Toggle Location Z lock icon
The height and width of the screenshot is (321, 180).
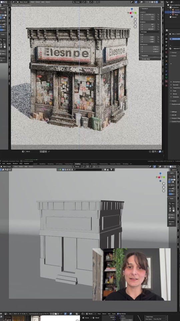(158, 19)
